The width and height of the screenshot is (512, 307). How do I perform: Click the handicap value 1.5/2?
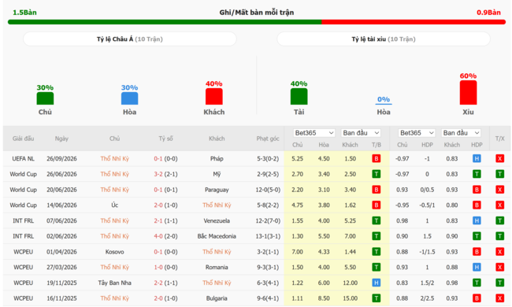[427, 283]
